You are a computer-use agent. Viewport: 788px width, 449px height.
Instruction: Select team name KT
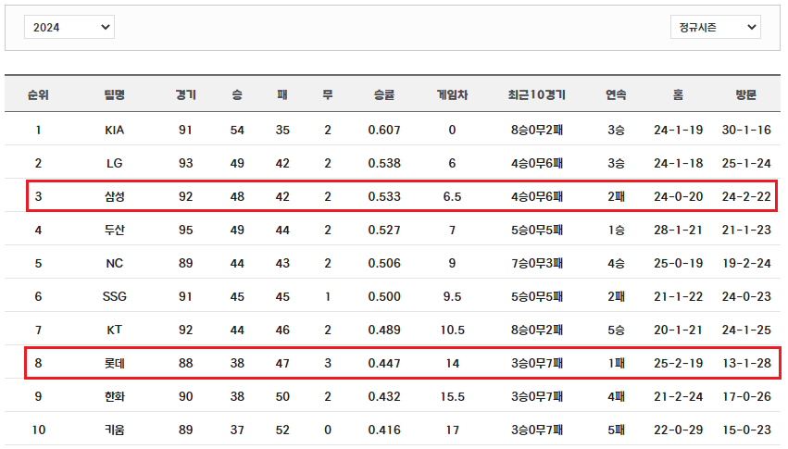[115, 330]
